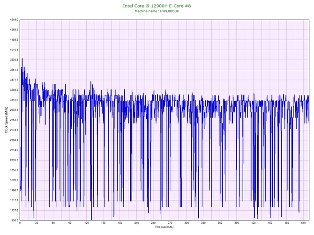314x235 pixels.
Task: Click the 300 second time axis mark
Action: tap(187, 223)
